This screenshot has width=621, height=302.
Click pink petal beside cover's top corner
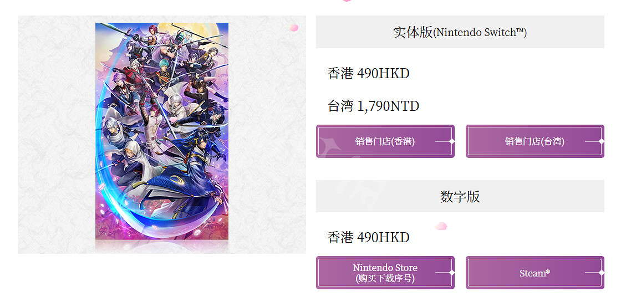coord(293,27)
